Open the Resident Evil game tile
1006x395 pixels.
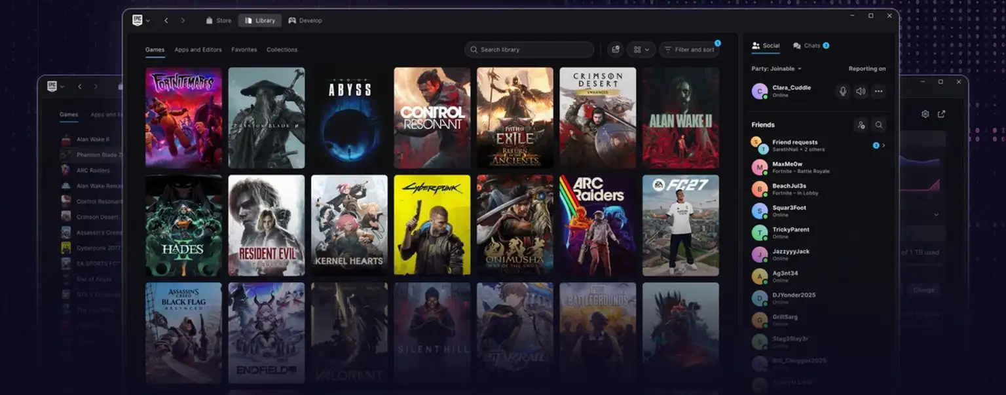click(x=267, y=225)
